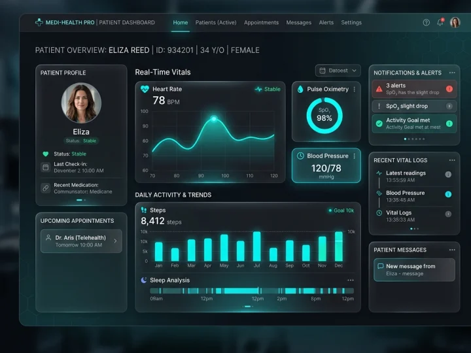
Task: Click the Patient Profile carousel page indicator
Action: [x=81, y=200]
